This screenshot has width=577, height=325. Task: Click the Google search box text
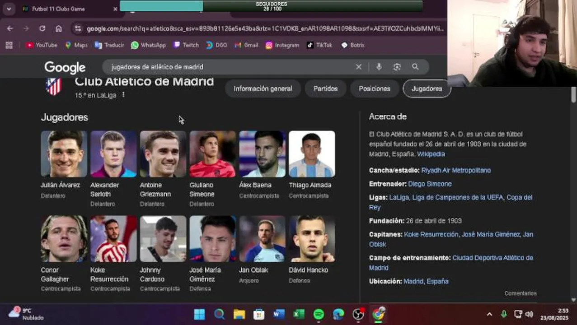(157, 67)
